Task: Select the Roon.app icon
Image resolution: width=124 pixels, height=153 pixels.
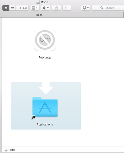Action: point(45,40)
